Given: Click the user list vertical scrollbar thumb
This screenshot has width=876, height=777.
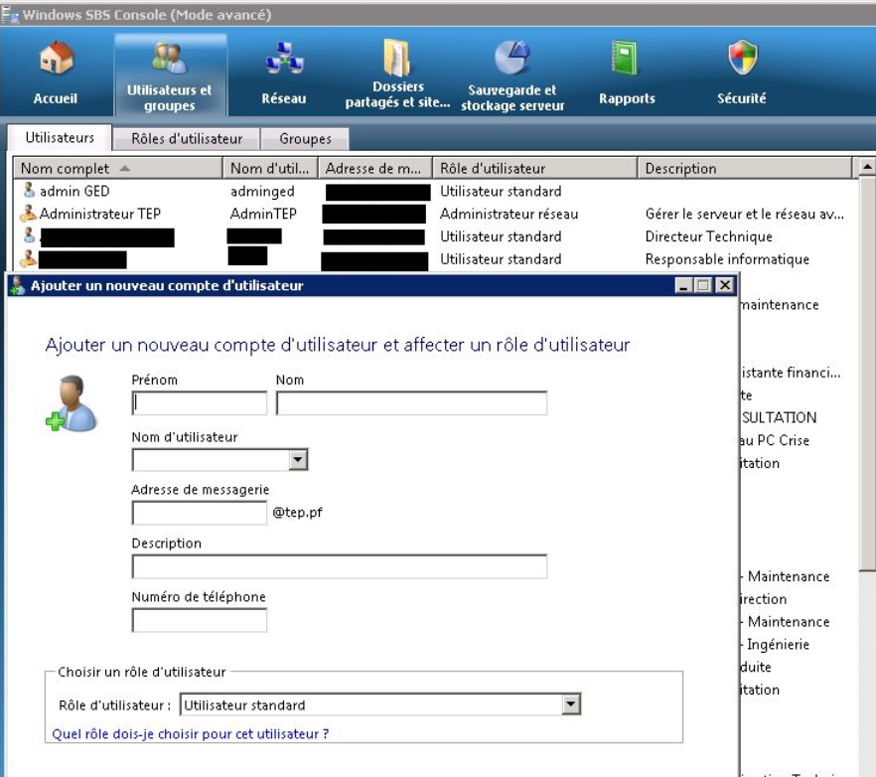Looking at the screenshot, I should [x=867, y=373].
